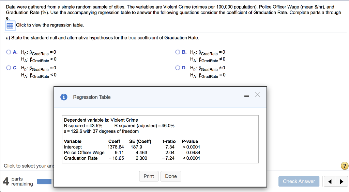Open the yellow help question mark icon

click(345, 166)
